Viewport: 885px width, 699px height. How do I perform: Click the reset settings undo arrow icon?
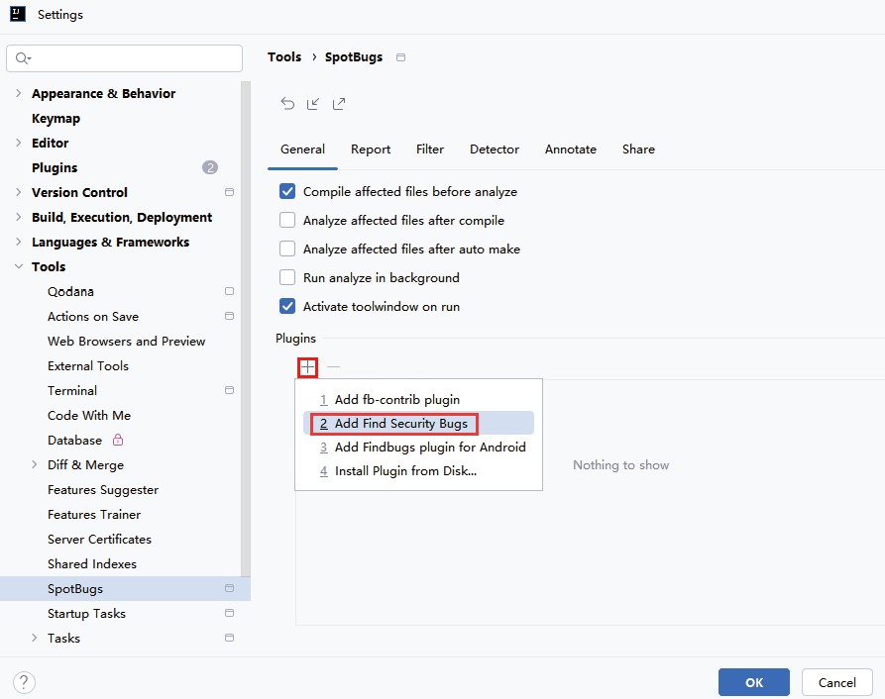point(287,104)
